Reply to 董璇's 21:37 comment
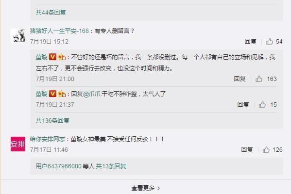The height and width of the screenshot is (194, 291). click(243, 104)
